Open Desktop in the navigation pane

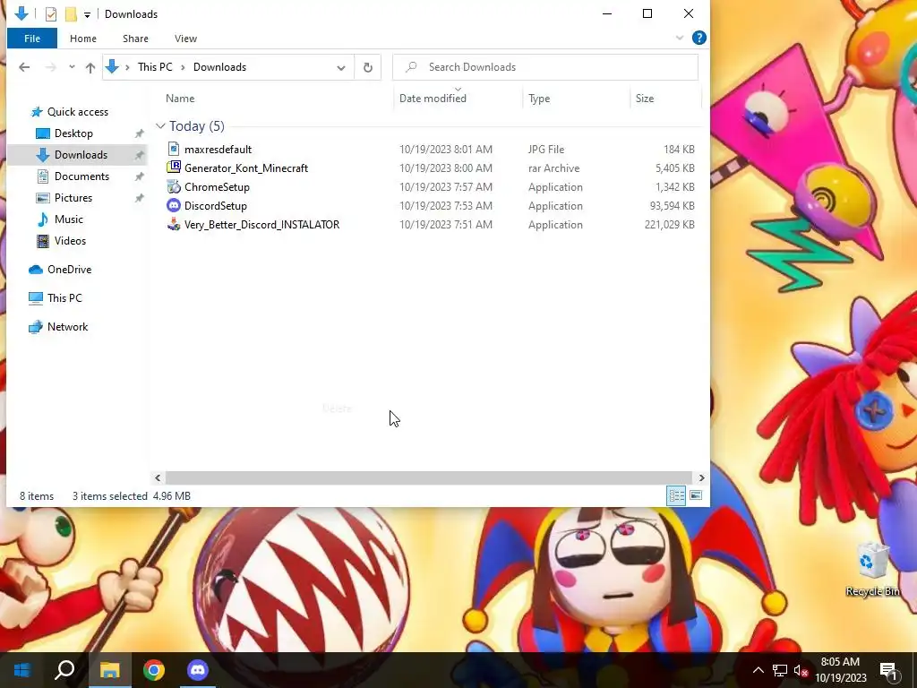73,133
